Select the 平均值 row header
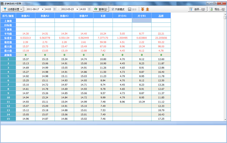Image resolution: width=227 pixels, height=143 pixels. pyautogui.click(x=8, y=33)
